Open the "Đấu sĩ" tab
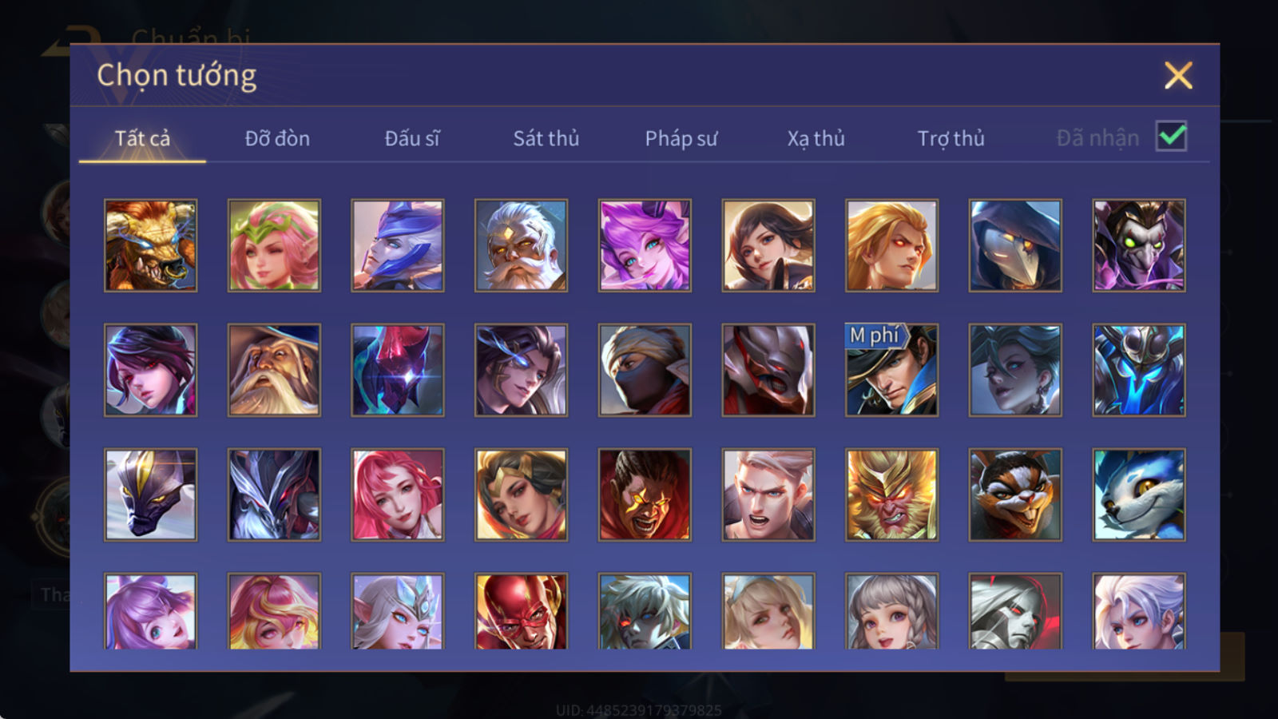Screen dimensions: 1278x719 [412, 138]
